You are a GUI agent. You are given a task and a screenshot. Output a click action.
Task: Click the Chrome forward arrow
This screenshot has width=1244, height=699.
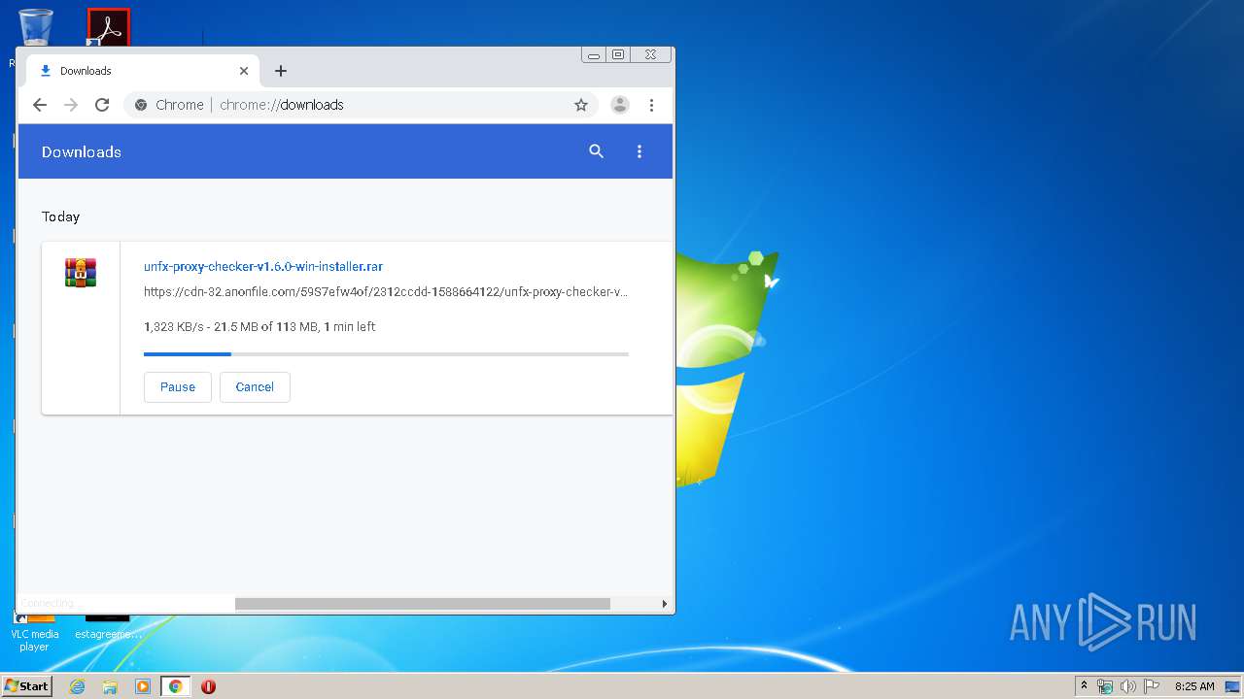[x=71, y=105]
